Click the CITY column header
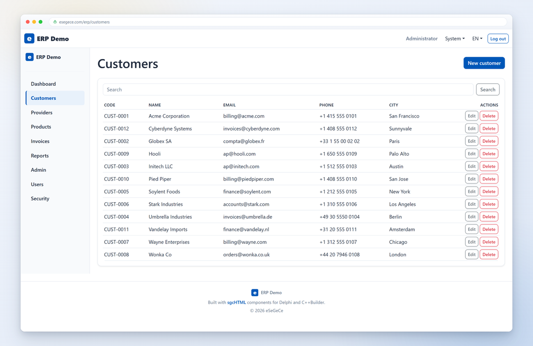Viewport: 533px width, 346px height. click(x=393, y=105)
